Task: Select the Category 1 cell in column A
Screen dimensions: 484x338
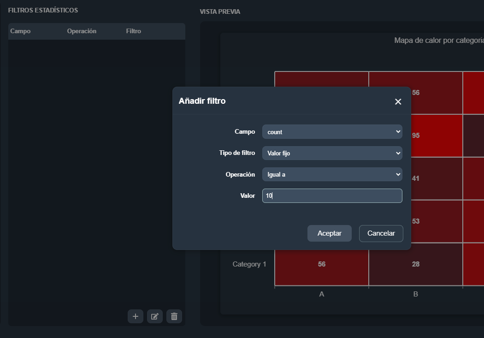Action: pos(322,264)
